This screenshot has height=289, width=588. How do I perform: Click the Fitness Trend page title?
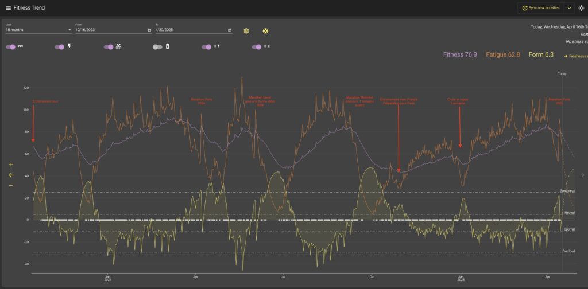29,8
